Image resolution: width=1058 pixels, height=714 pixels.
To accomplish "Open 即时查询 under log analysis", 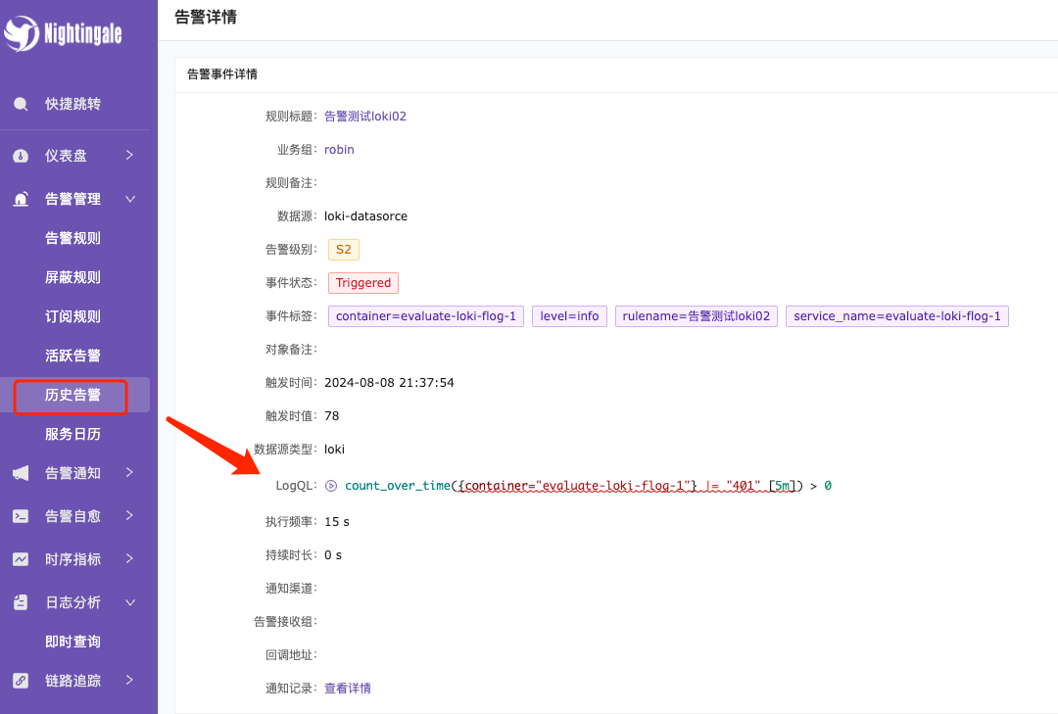I will (x=72, y=642).
